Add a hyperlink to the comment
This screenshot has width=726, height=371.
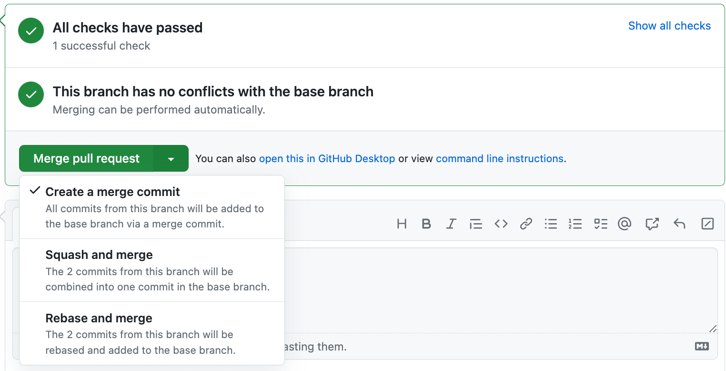[x=526, y=224]
